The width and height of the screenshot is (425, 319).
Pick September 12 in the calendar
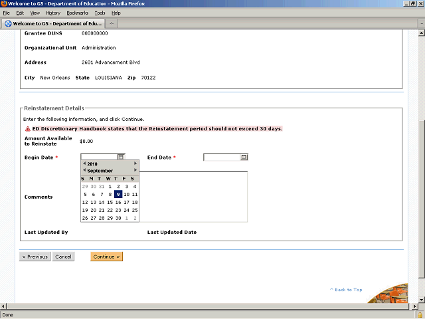(x=85, y=202)
